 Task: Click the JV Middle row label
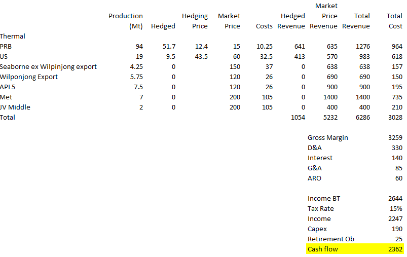(15, 107)
